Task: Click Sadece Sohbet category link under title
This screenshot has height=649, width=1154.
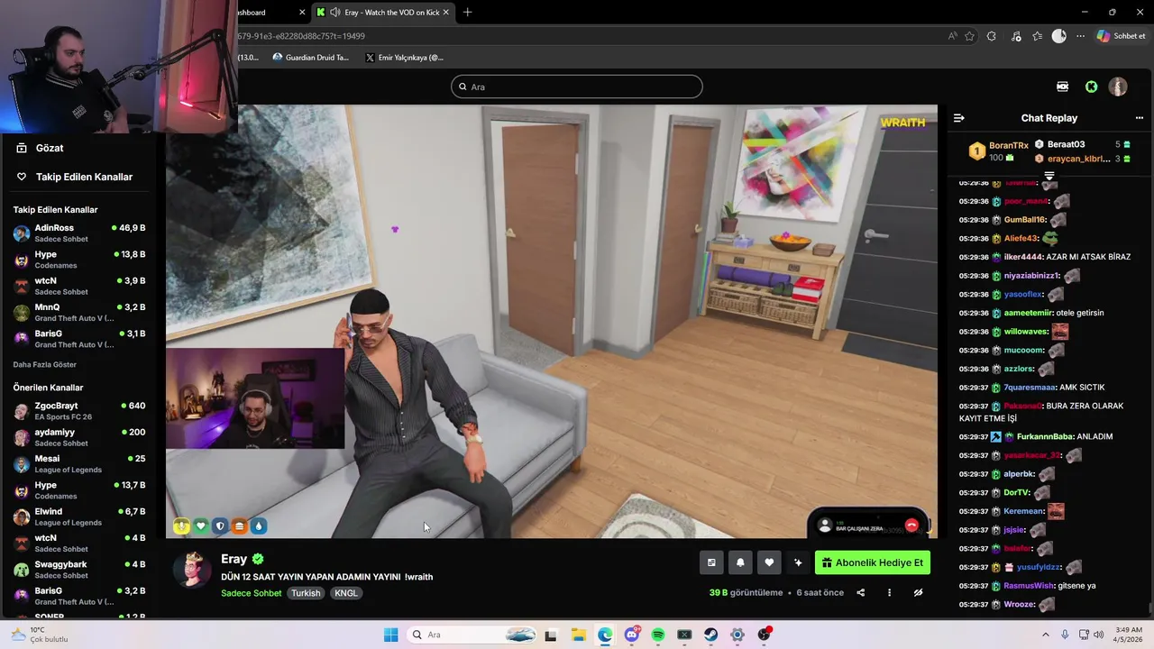Action: 252,593
